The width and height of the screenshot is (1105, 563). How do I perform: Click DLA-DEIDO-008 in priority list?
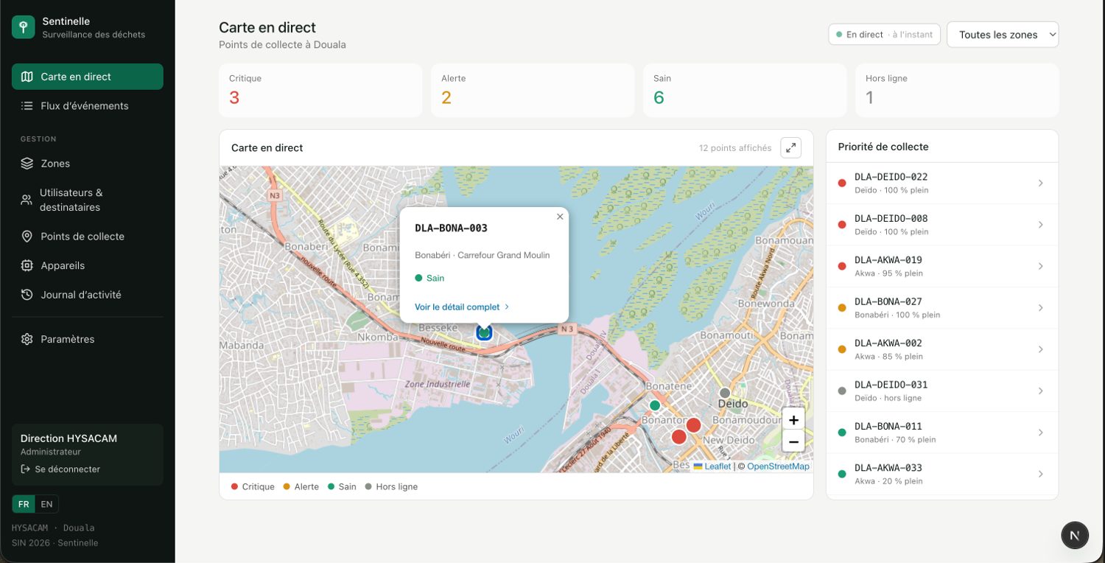(942, 225)
